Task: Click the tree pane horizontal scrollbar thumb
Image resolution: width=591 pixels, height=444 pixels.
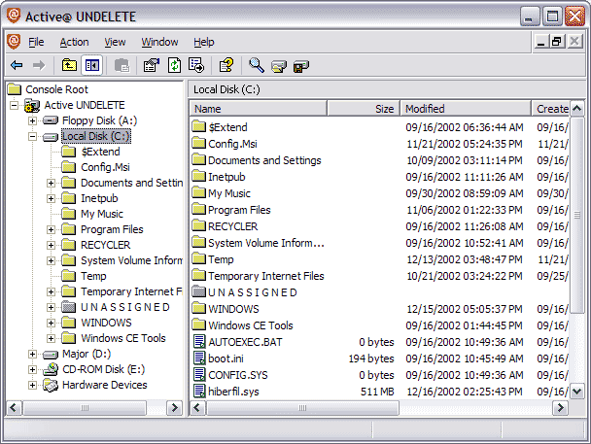Action: 85,407
